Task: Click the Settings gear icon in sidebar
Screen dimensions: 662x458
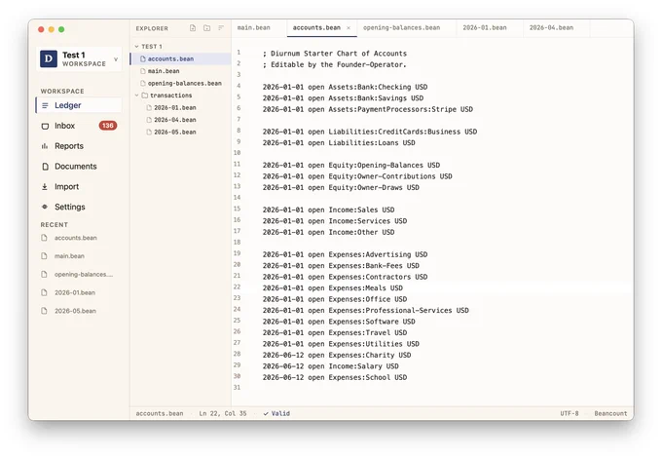Action: tap(45, 207)
